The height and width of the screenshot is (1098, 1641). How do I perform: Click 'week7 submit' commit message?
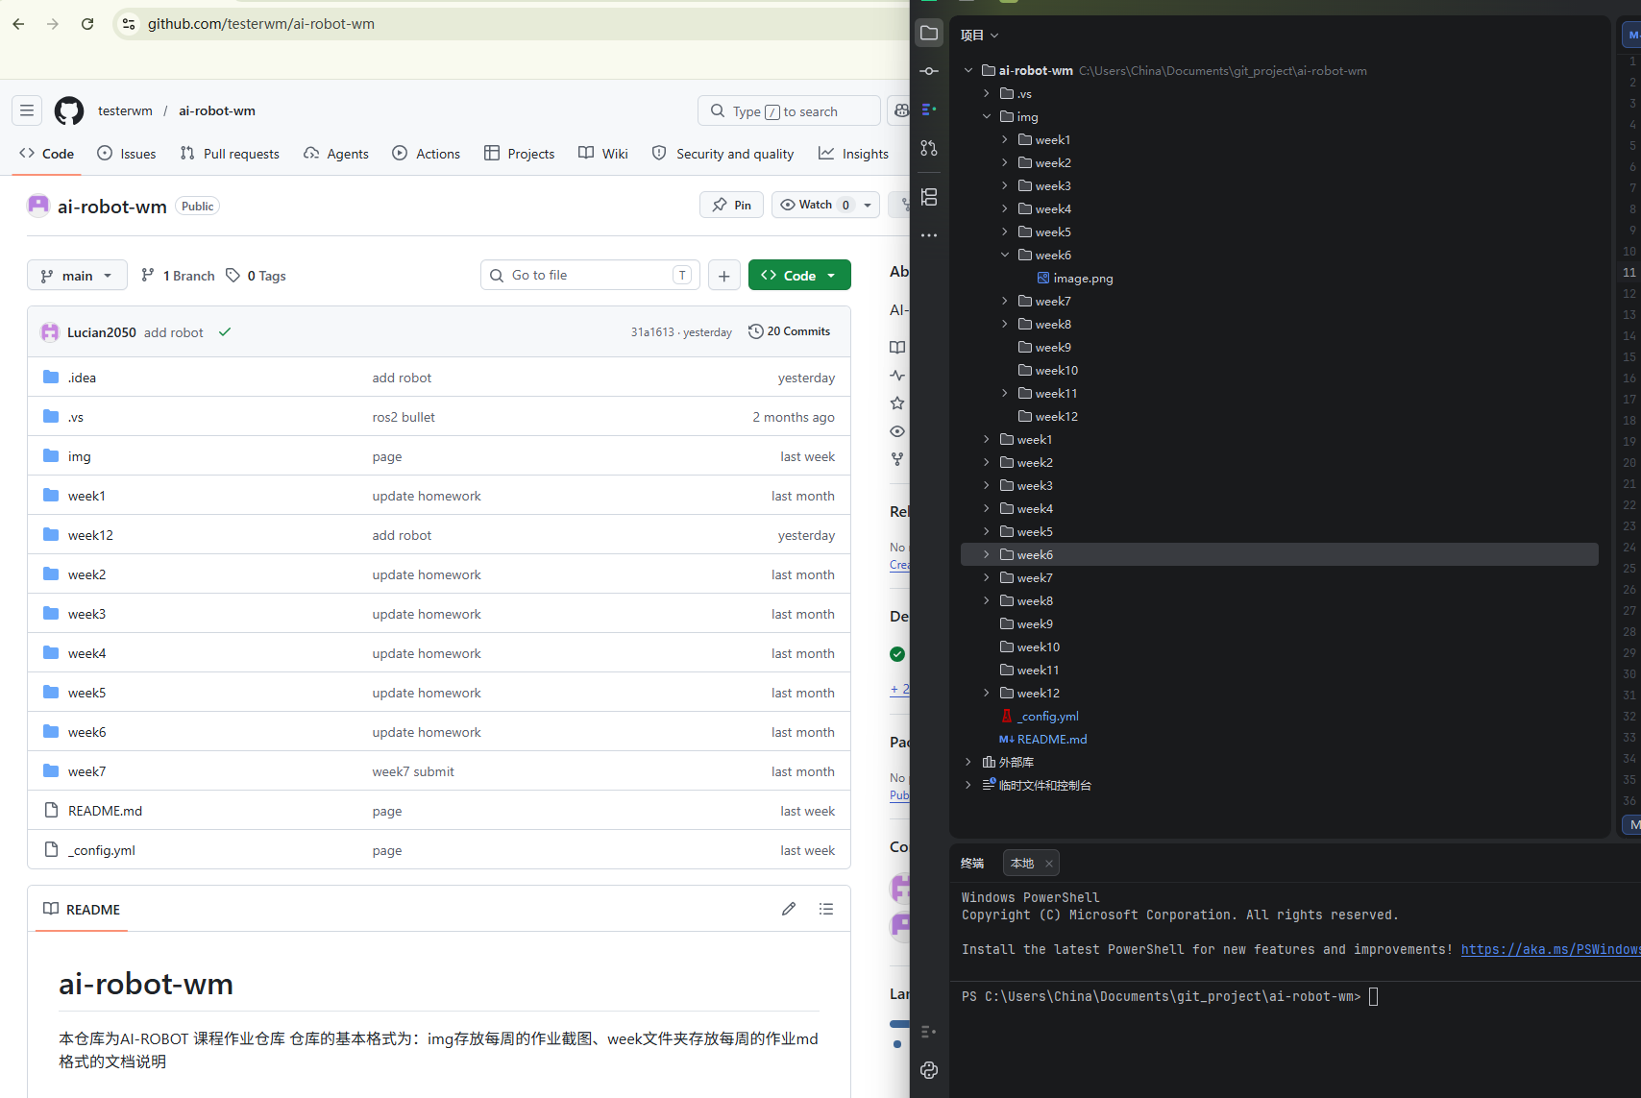[413, 771]
